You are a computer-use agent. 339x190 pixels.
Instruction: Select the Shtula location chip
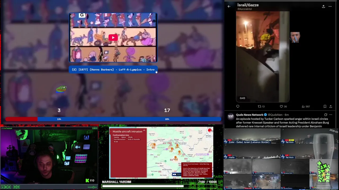pos(130,137)
